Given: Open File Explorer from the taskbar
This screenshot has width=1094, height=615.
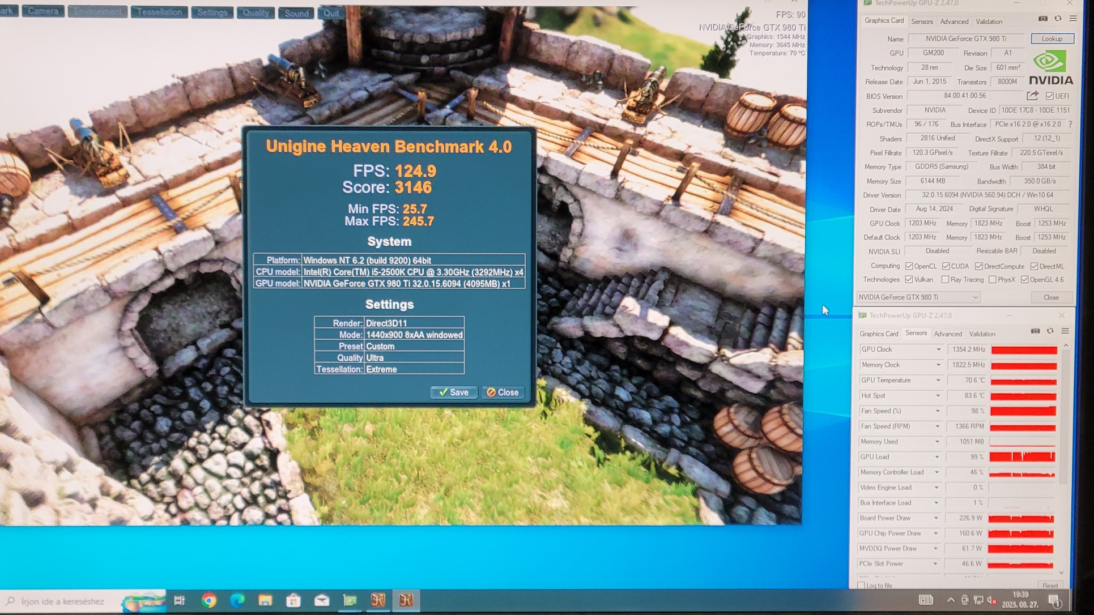Looking at the screenshot, I should click(265, 600).
